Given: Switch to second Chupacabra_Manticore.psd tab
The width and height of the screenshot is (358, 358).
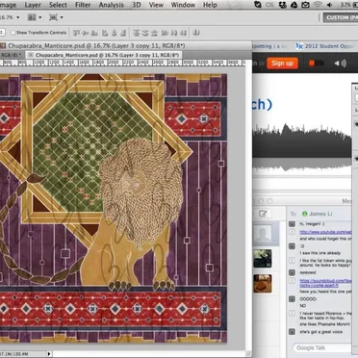Looking at the screenshot, I should click(104, 55).
